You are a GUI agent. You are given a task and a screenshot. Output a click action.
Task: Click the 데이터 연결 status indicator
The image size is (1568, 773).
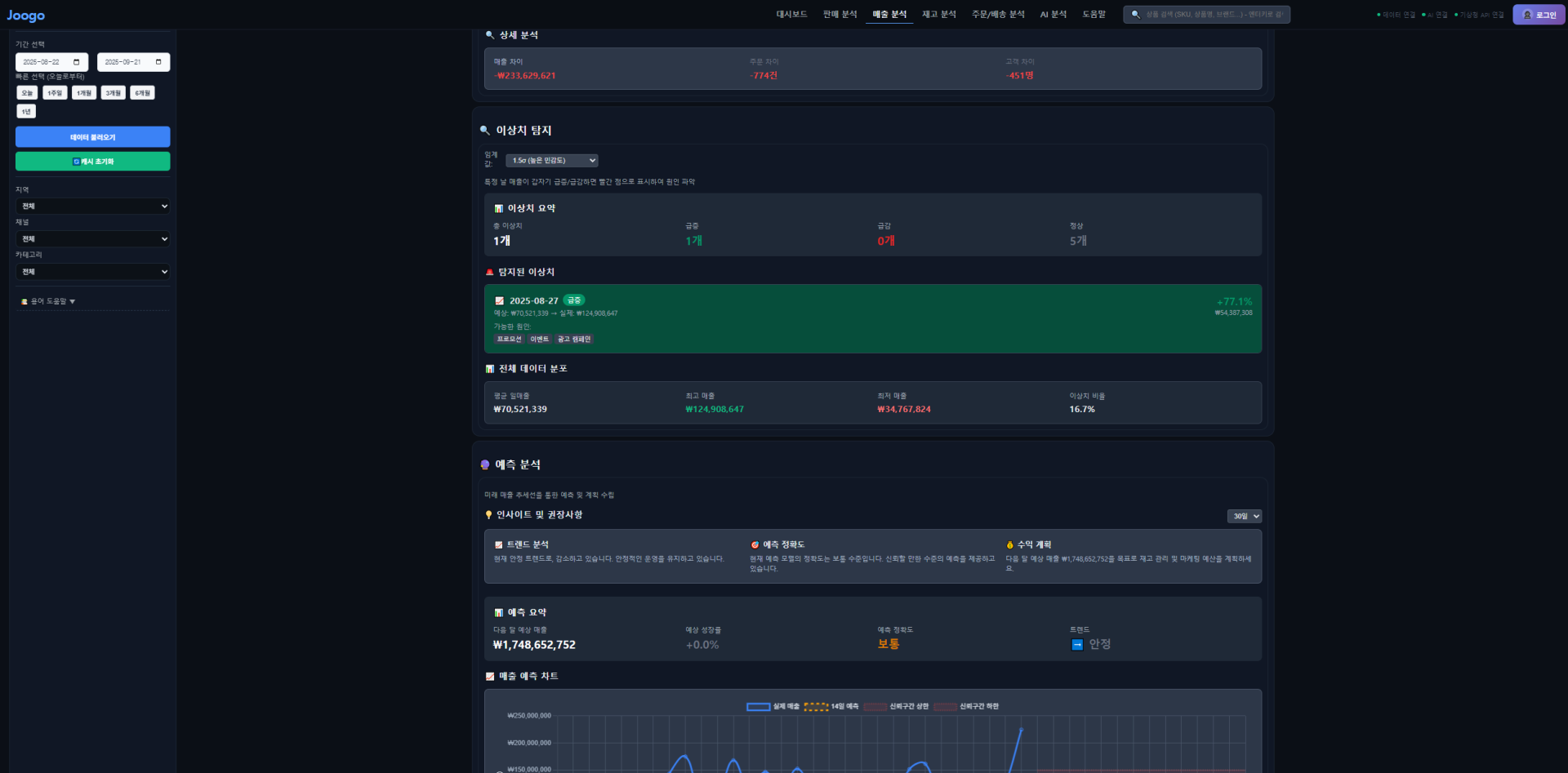[x=1396, y=15]
